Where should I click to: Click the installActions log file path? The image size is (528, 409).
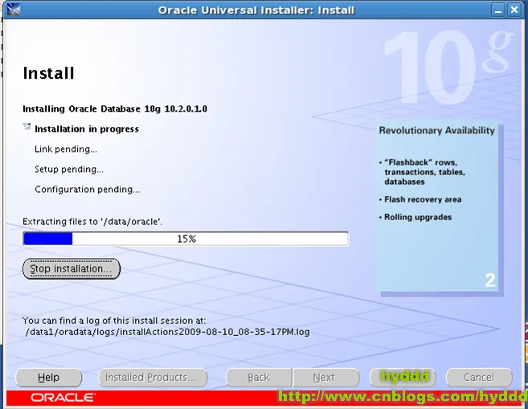coord(167,332)
